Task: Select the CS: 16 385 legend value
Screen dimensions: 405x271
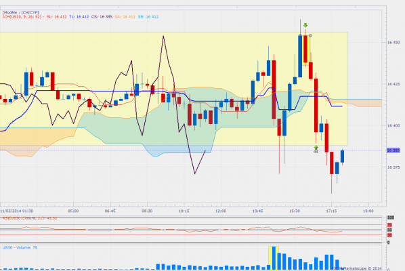Action: pyautogui.click(x=102, y=17)
